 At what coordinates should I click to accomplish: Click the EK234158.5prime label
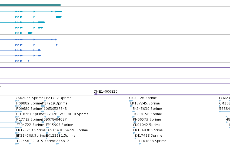point(147,114)
